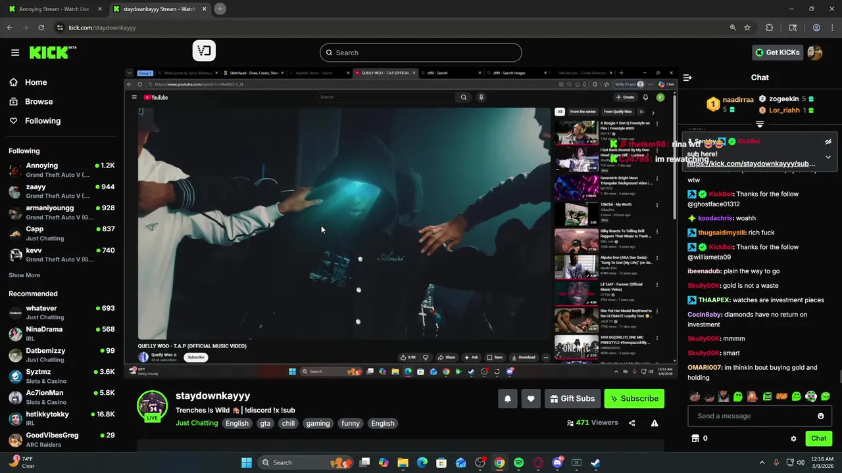Image resolution: width=842 pixels, height=473 pixels.
Task: Click the theater mode icon beside search
Action: pos(204,51)
